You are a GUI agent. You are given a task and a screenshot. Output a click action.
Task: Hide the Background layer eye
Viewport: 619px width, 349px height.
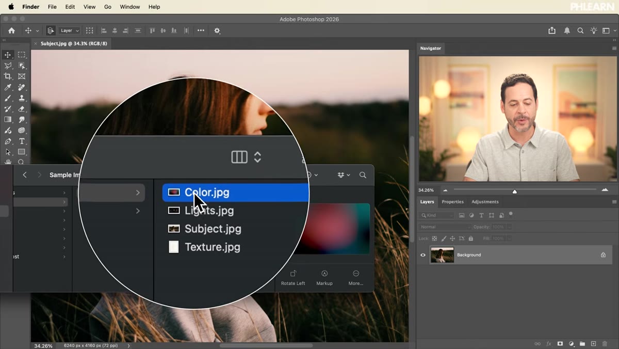[423, 255]
